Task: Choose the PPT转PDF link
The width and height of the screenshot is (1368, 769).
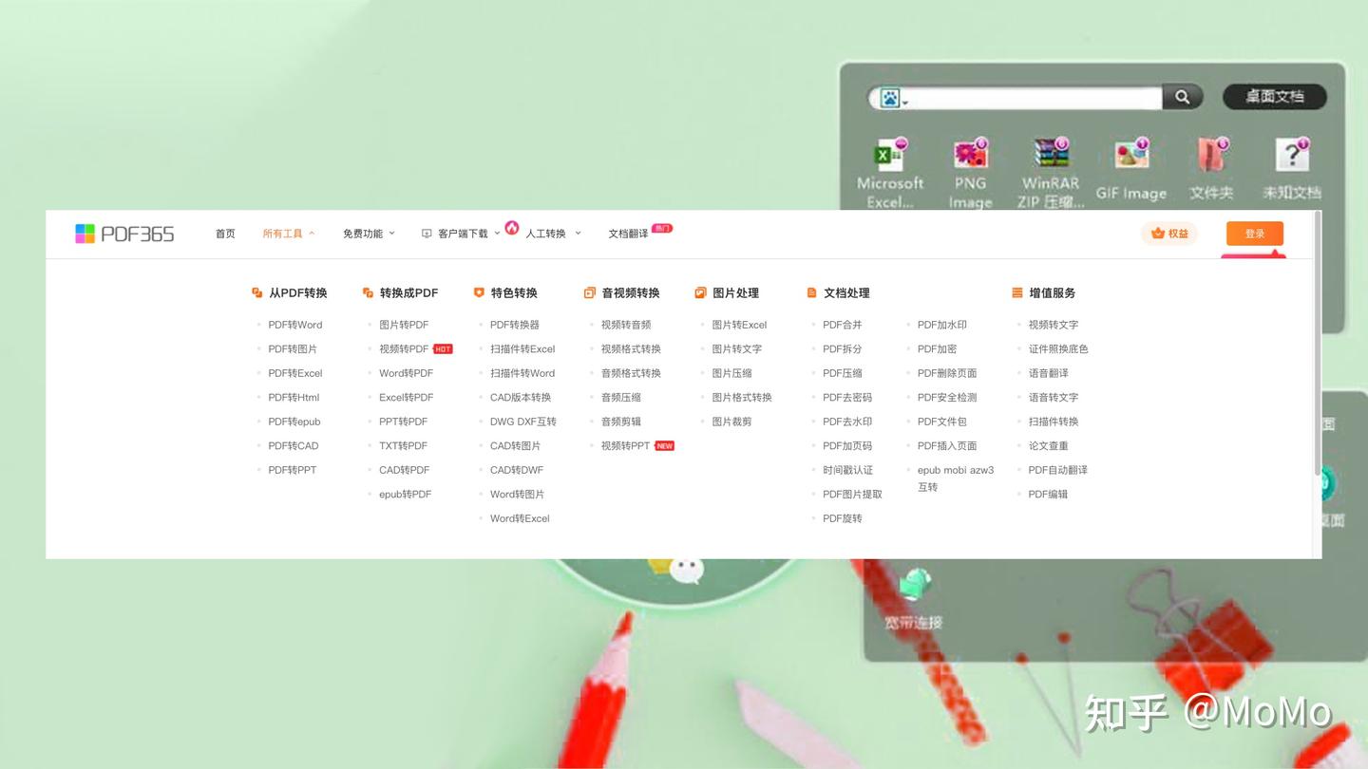Action: click(x=404, y=422)
